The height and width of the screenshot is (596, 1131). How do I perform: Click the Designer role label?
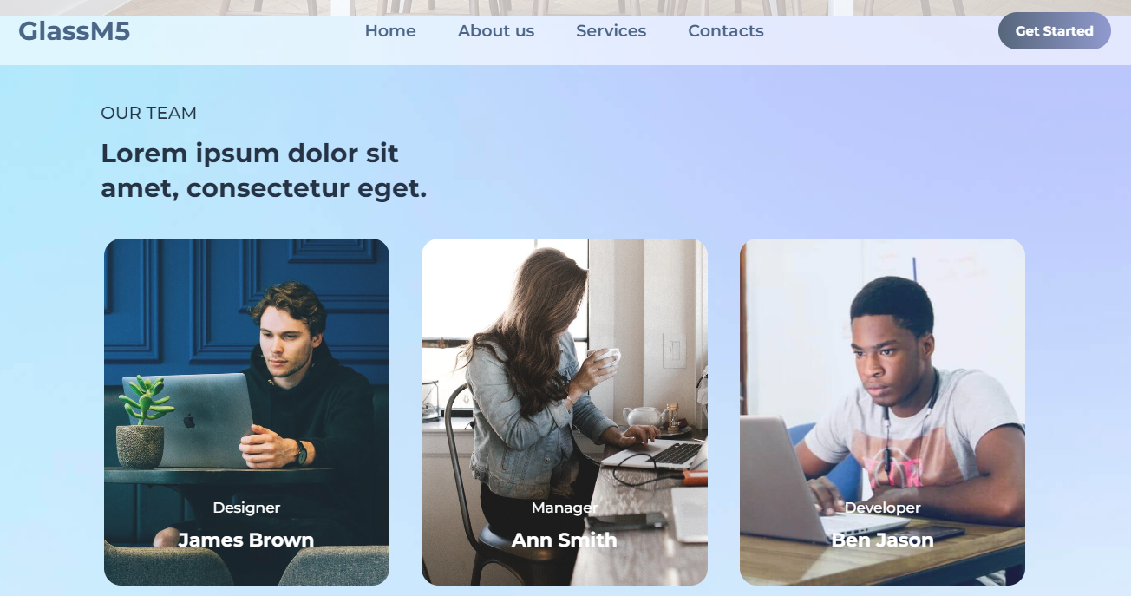coord(246,508)
